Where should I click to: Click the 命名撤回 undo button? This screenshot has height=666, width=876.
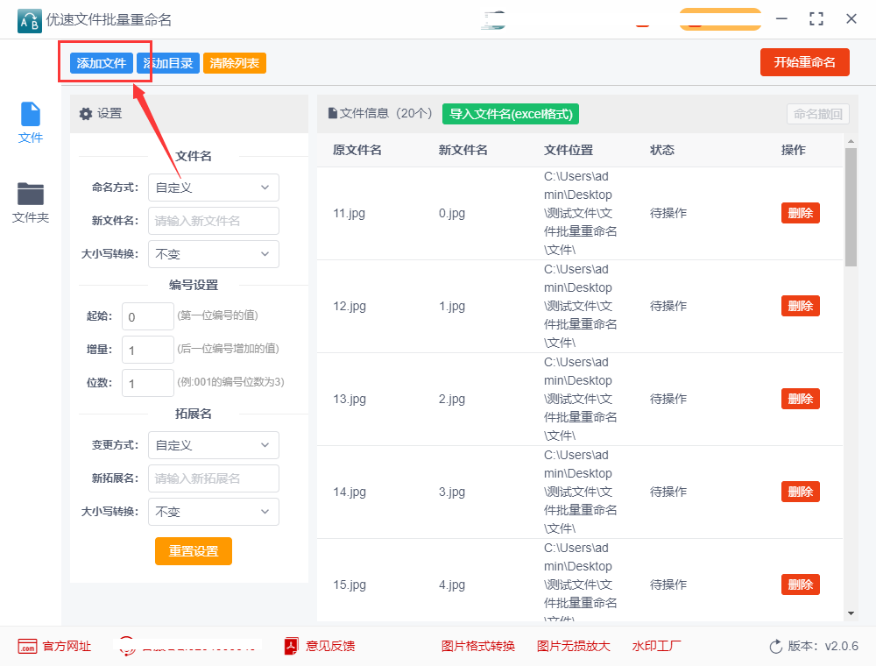818,114
